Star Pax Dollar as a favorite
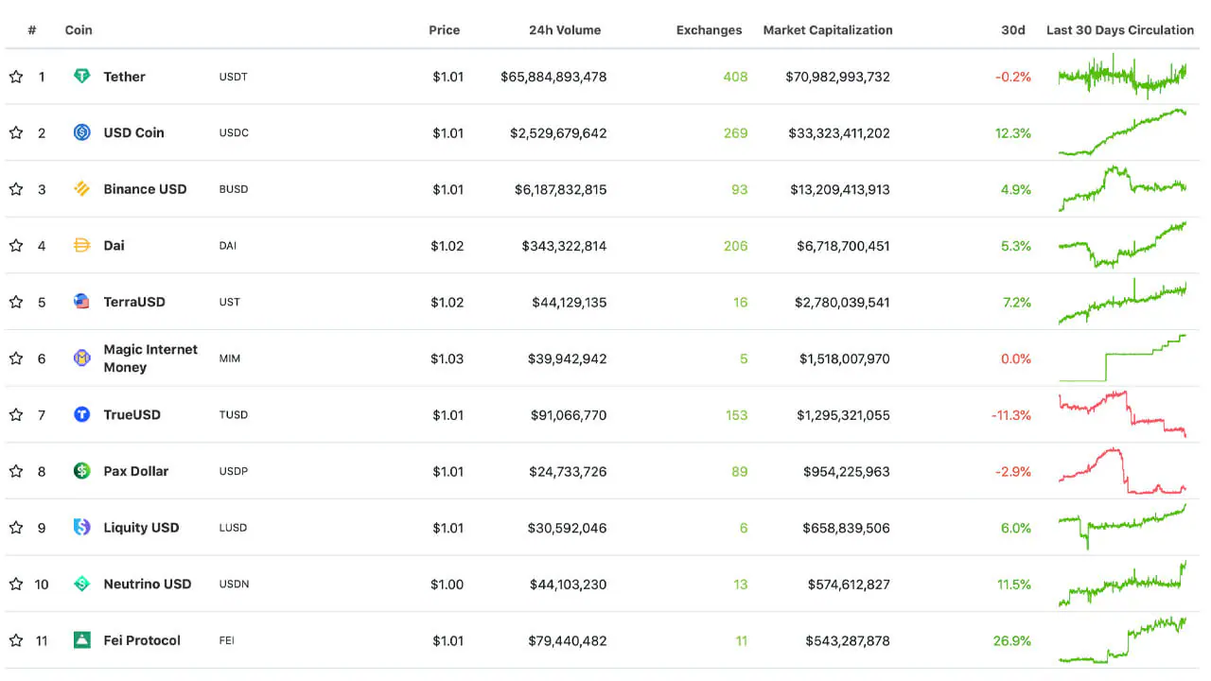 pos(16,471)
